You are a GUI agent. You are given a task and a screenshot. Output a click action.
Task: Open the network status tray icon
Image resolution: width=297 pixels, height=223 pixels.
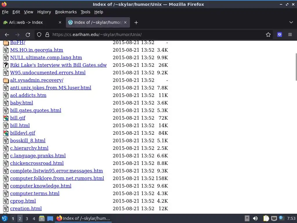tap(274, 218)
